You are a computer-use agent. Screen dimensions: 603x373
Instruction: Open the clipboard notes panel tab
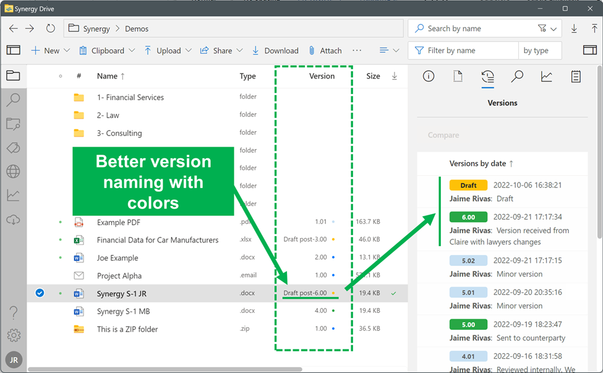pyautogui.click(x=576, y=77)
